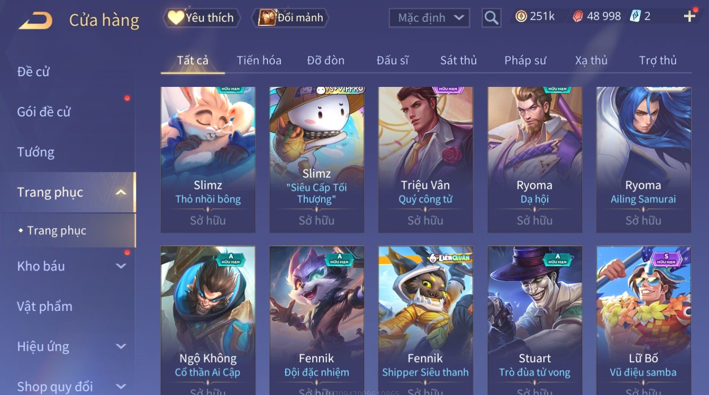Open the Tướng menu item
Viewport: 709px width, 395px height.
pyautogui.click(x=36, y=152)
